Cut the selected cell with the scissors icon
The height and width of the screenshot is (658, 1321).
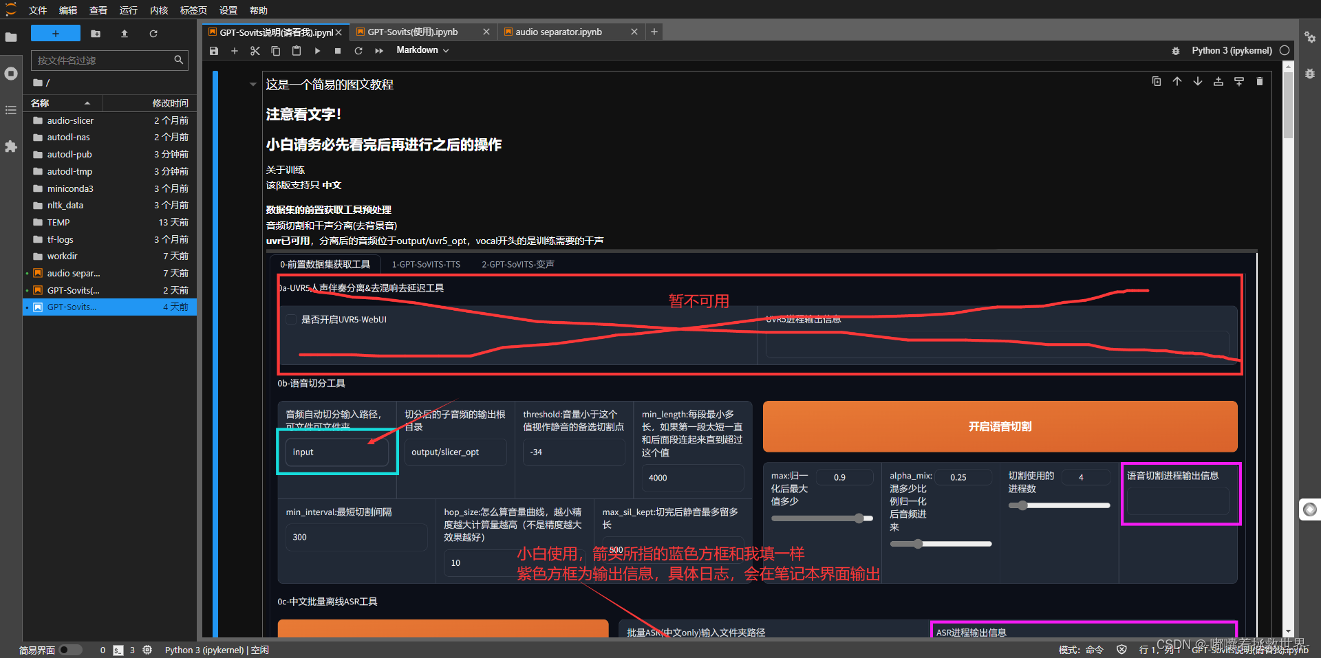[x=255, y=51]
